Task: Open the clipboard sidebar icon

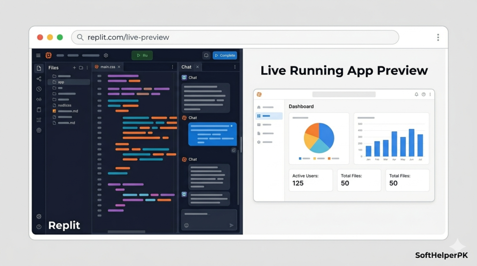Action: click(x=39, y=110)
